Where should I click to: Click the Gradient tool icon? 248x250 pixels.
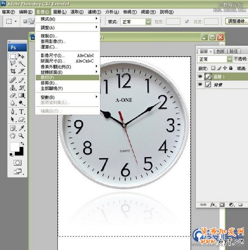(x=21, y=95)
